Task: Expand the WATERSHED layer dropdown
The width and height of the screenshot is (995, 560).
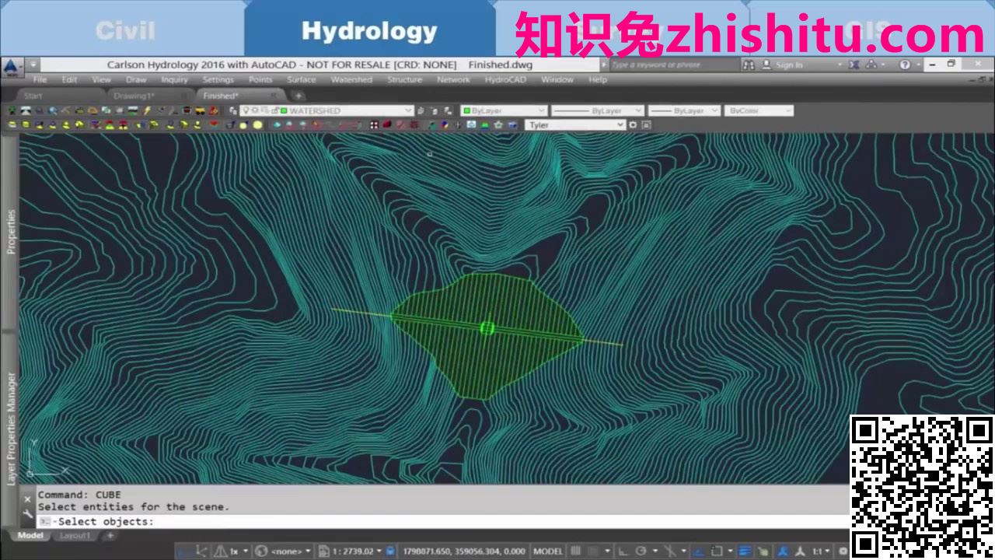Action: pos(408,110)
